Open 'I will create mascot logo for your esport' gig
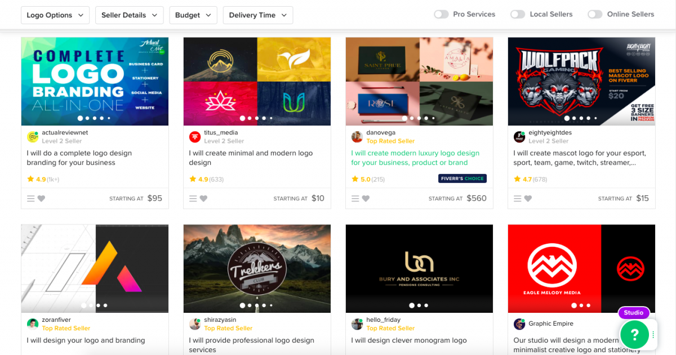The height and width of the screenshot is (355, 676). click(580, 158)
